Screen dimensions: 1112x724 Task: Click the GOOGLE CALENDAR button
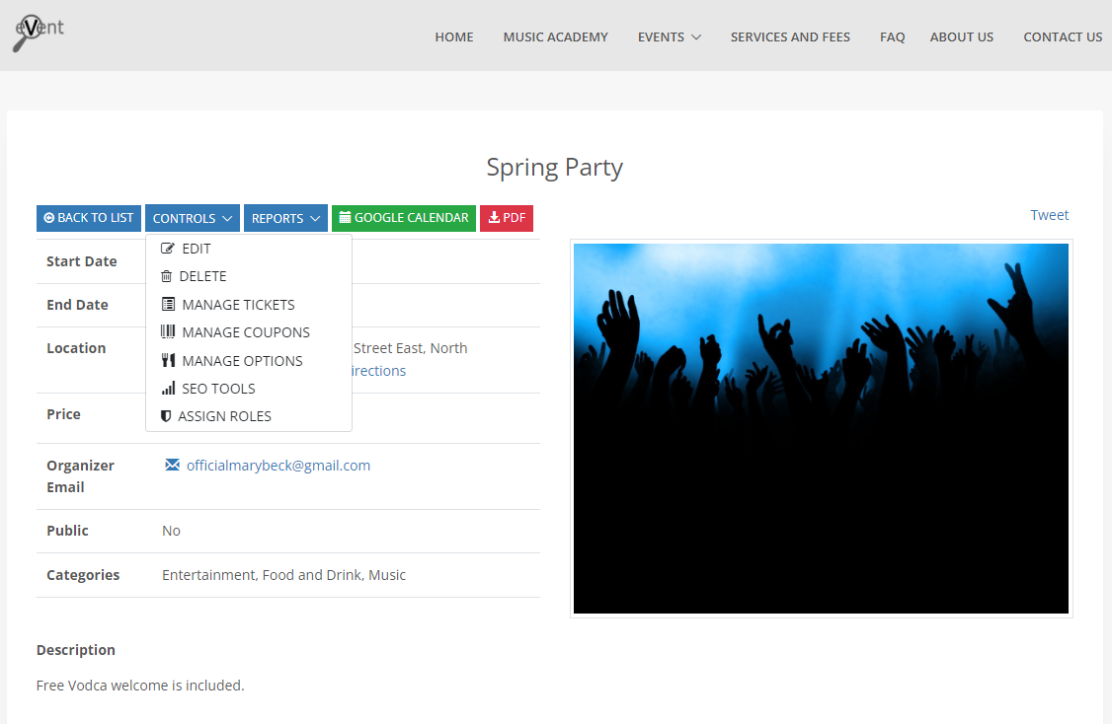[404, 218]
